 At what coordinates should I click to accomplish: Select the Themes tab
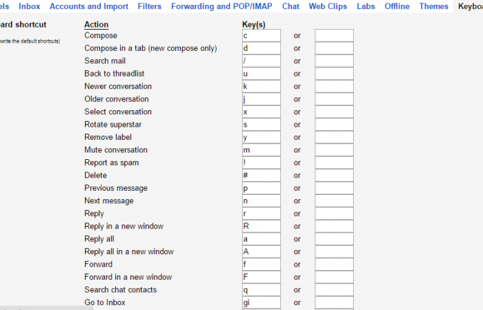click(x=434, y=6)
